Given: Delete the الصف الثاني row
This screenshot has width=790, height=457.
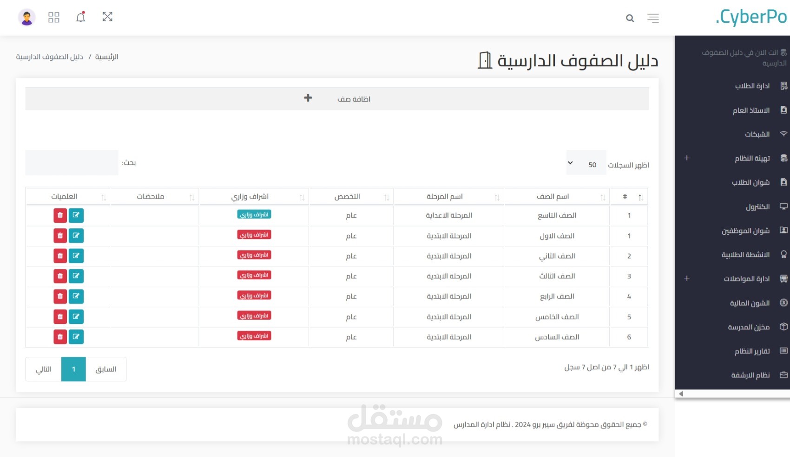Looking at the screenshot, I should (x=60, y=256).
